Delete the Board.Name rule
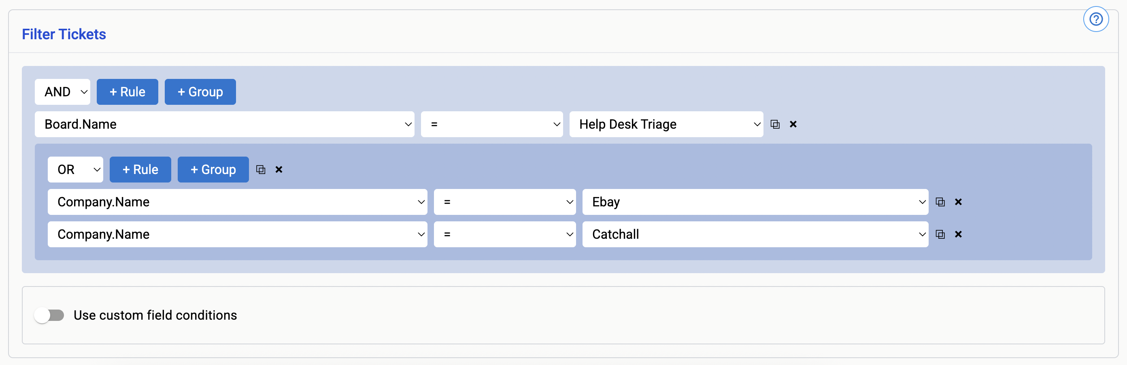 793,125
